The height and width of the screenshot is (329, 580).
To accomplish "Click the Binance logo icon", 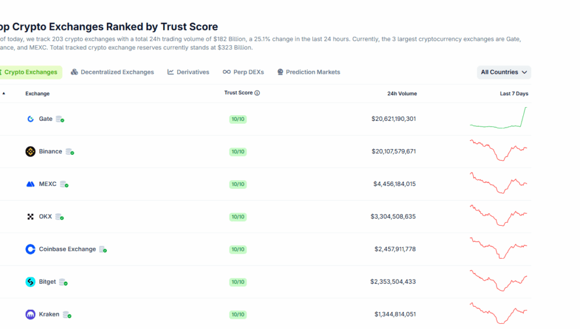I will 31,151.
